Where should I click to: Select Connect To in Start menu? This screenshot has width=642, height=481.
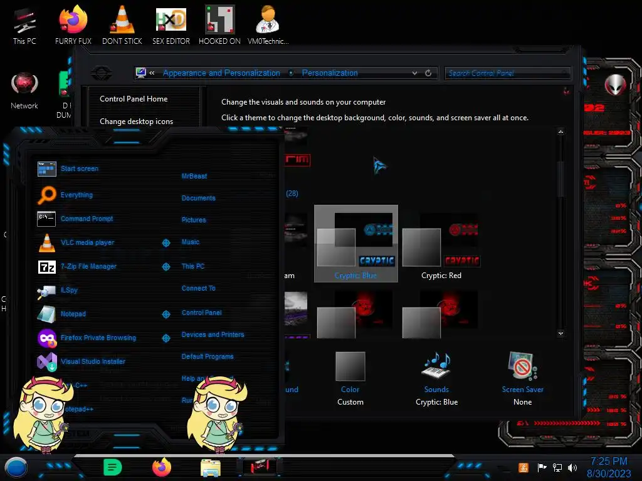point(199,288)
